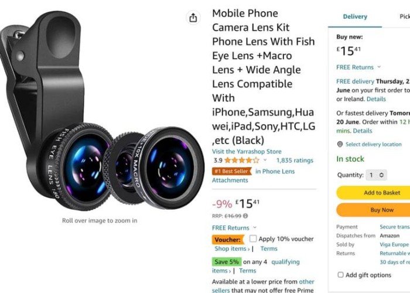Viewport: 410px width, 293px height.
Task: Tick the Apply 10% voucher checkbox
Action: point(253,239)
